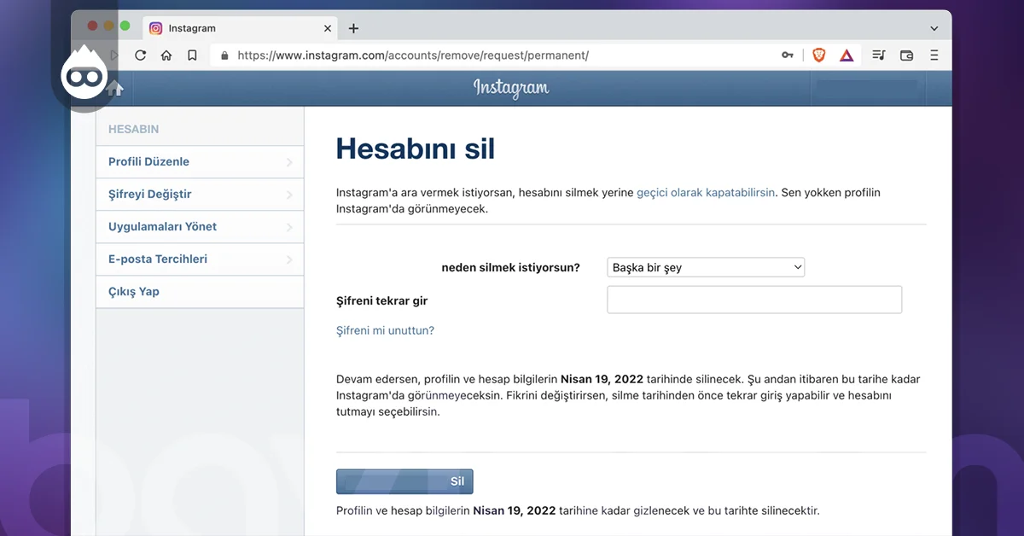Image resolution: width=1024 pixels, height=536 pixels.
Task: Click the Brave Rewards triangle icon
Action: click(846, 55)
